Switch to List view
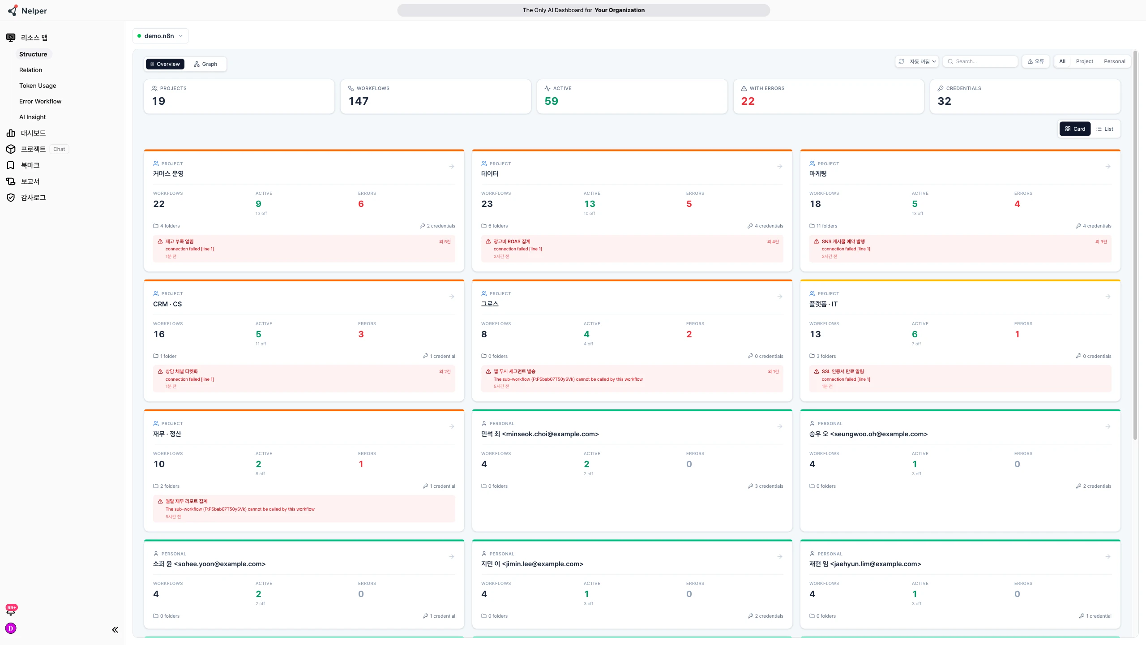Viewport: 1146px width, 645px height. [x=1105, y=129]
